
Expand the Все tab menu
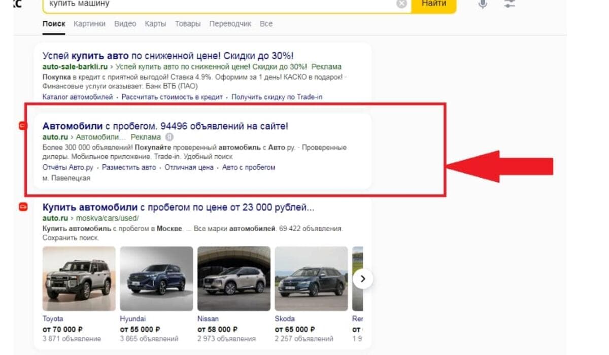click(x=266, y=24)
